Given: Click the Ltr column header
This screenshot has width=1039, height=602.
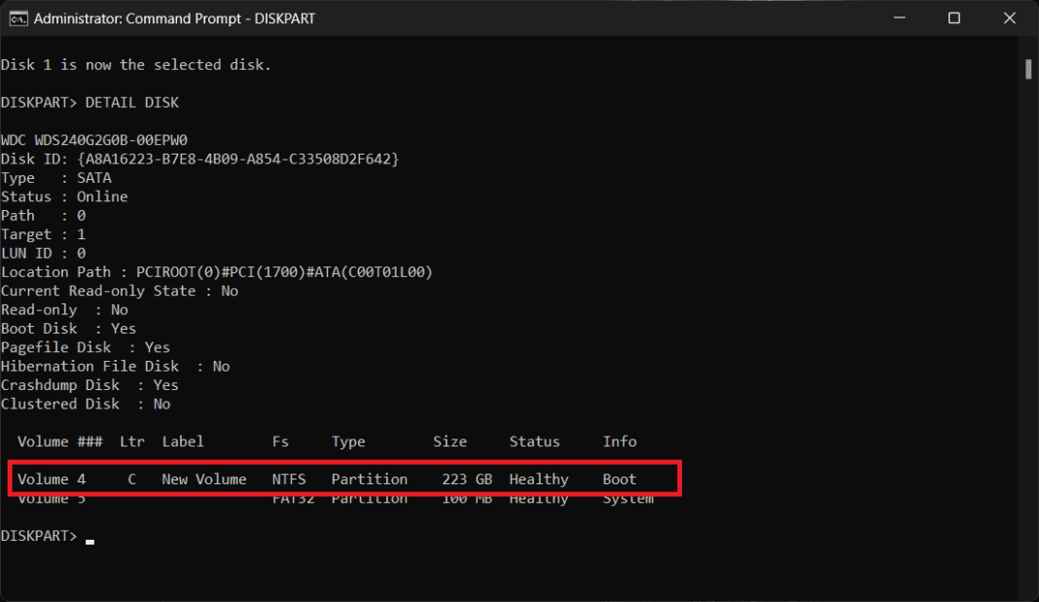Looking at the screenshot, I should pos(131,441).
